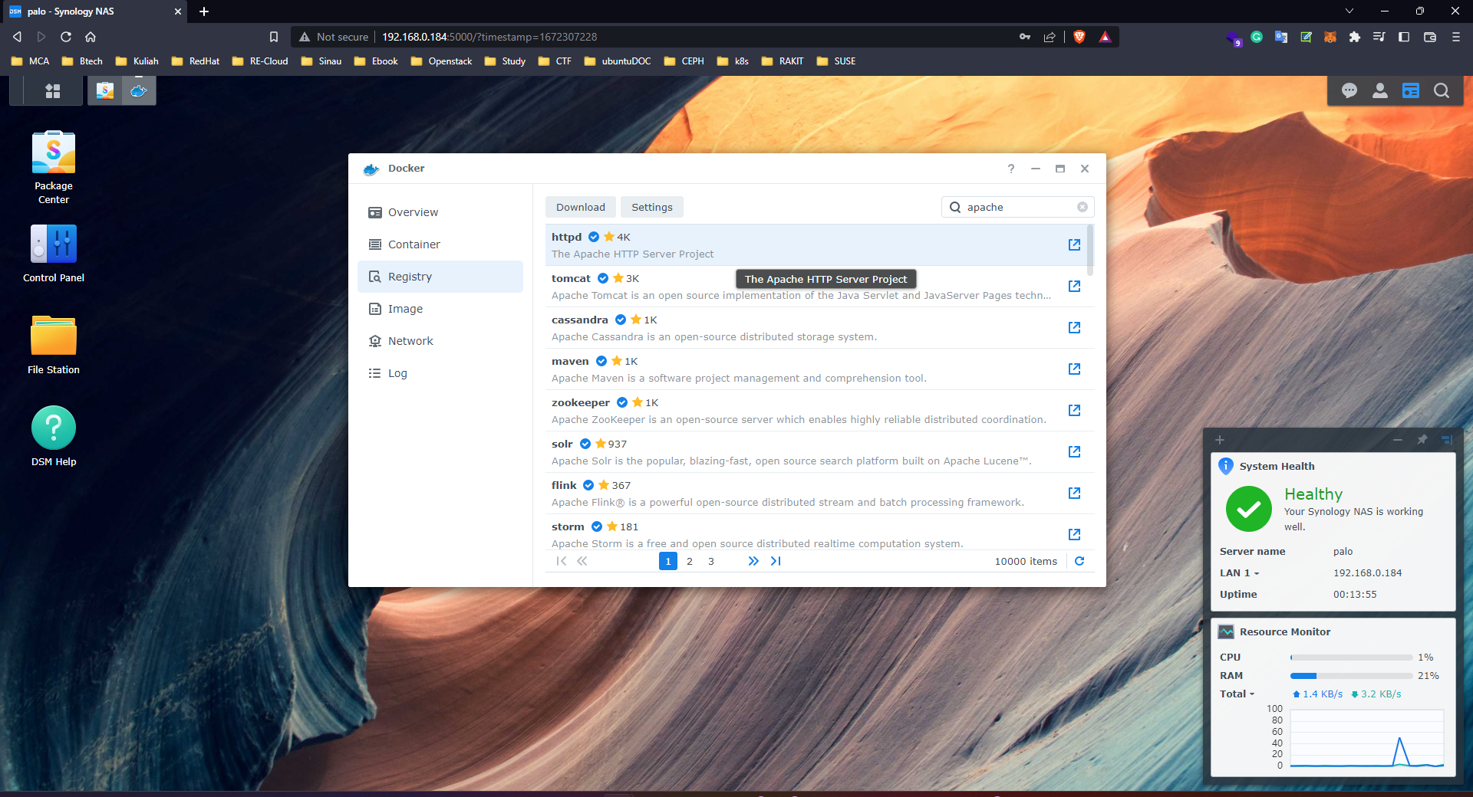Jump to last page of registry results

click(x=776, y=561)
